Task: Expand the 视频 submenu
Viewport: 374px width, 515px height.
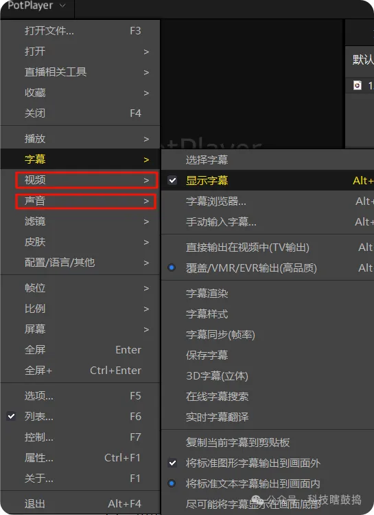Action: [86, 180]
